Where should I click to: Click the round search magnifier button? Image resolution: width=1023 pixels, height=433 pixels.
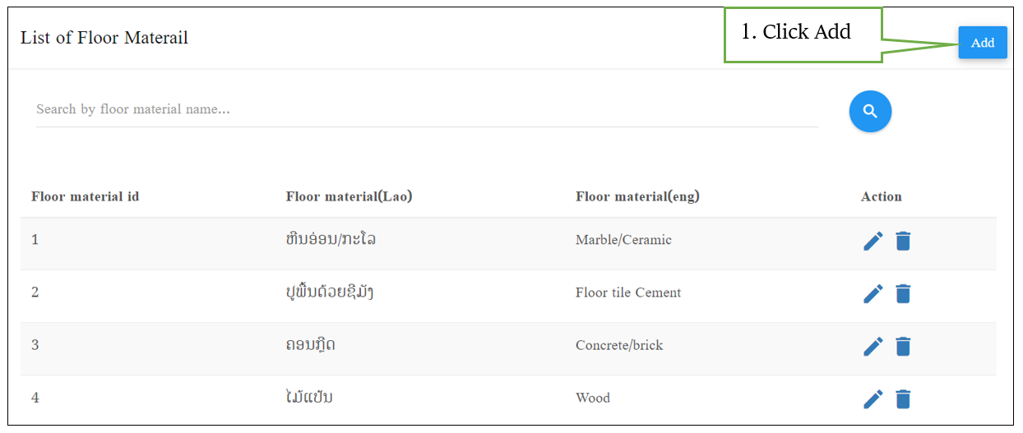[870, 111]
